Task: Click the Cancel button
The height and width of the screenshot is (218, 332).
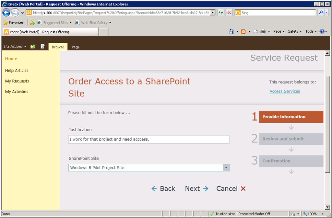Action: click(231, 189)
